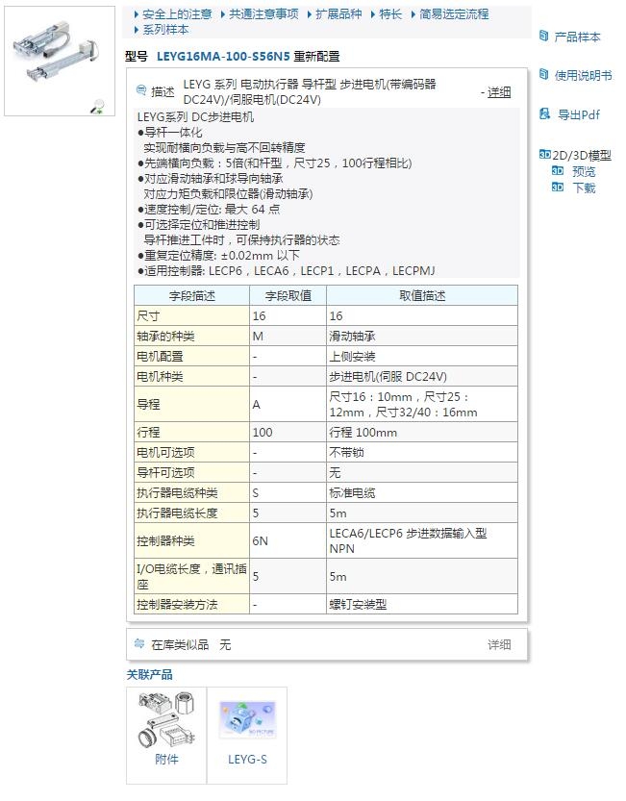Screen dimensions: 626x801
Task: Click the 在库类似品 icon
Action: [x=139, y=644]
